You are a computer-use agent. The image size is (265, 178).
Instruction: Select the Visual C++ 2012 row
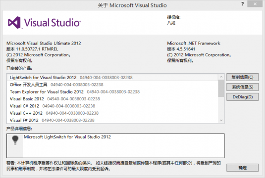click(x=112, y=113)
